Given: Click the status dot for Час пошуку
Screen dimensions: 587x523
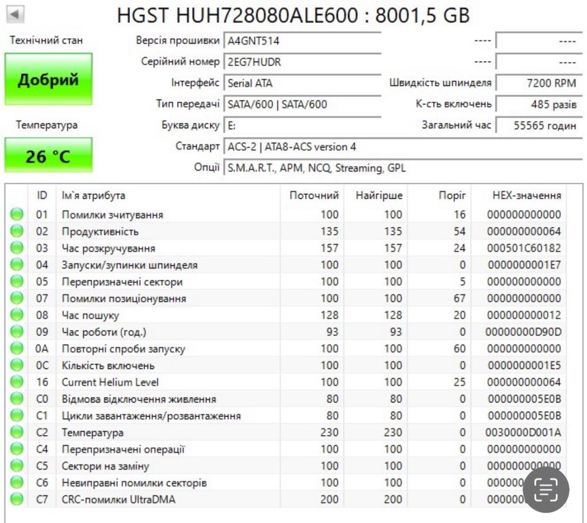Looking at the screenshot, I should [x=16, y=315].
